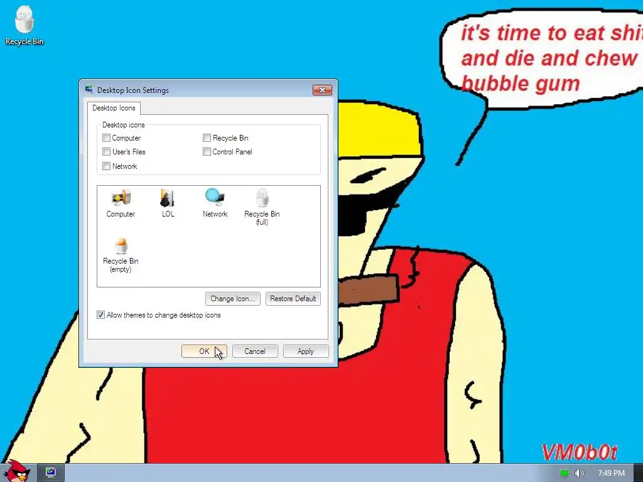Enable the Control Panel checkbox
643x482 pixels.
coord(207,152)
